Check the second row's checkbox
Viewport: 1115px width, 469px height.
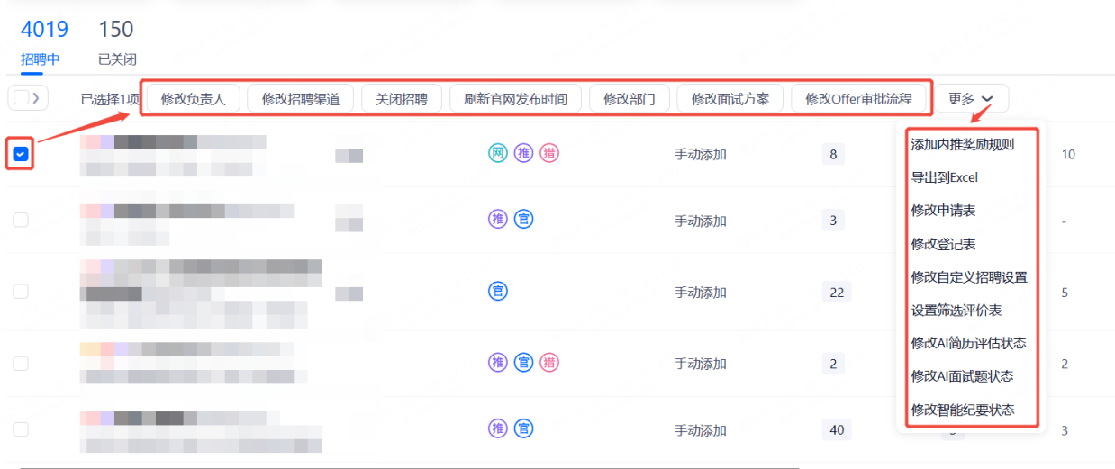21,220
